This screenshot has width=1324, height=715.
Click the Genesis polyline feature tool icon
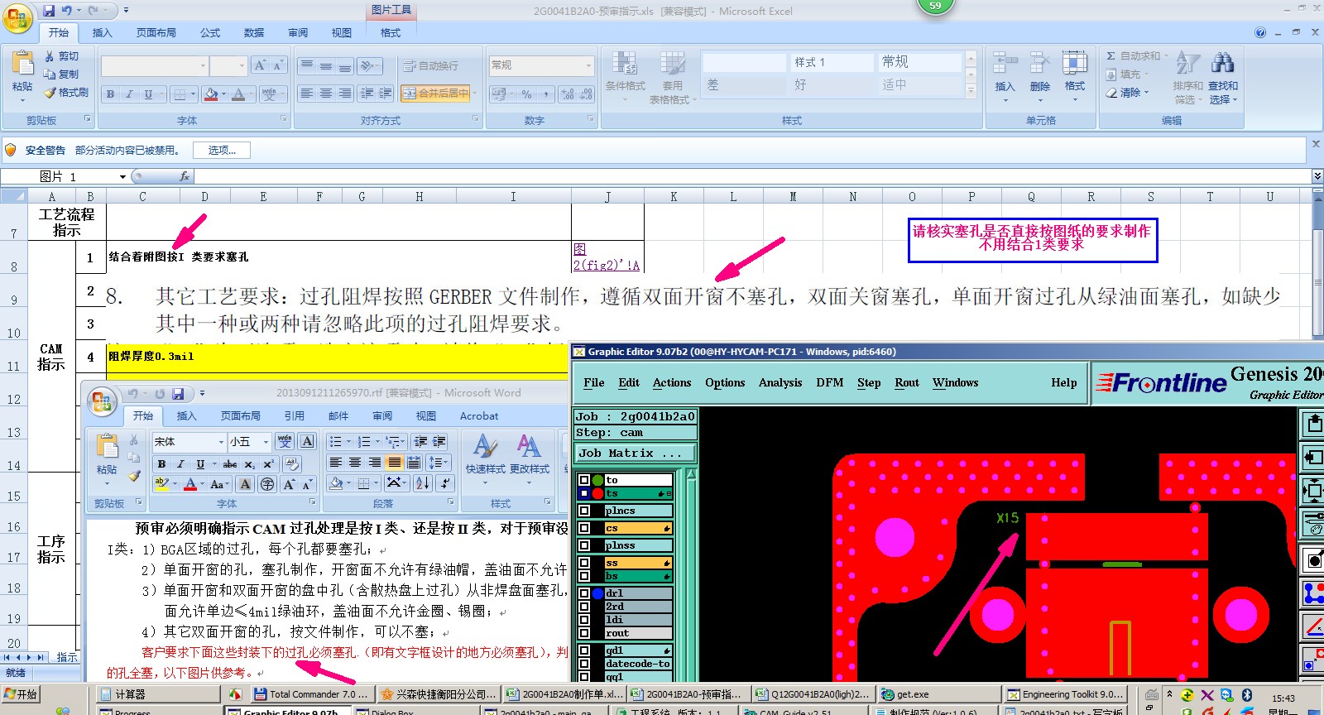click(x=1314, y=593)
